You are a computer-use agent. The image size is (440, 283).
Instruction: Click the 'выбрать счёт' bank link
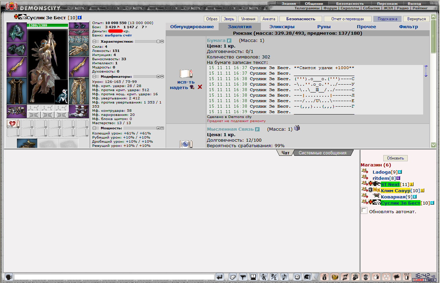(118, 35)
